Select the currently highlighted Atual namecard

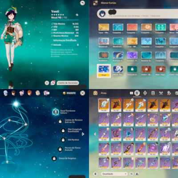[x=104, y=71]
